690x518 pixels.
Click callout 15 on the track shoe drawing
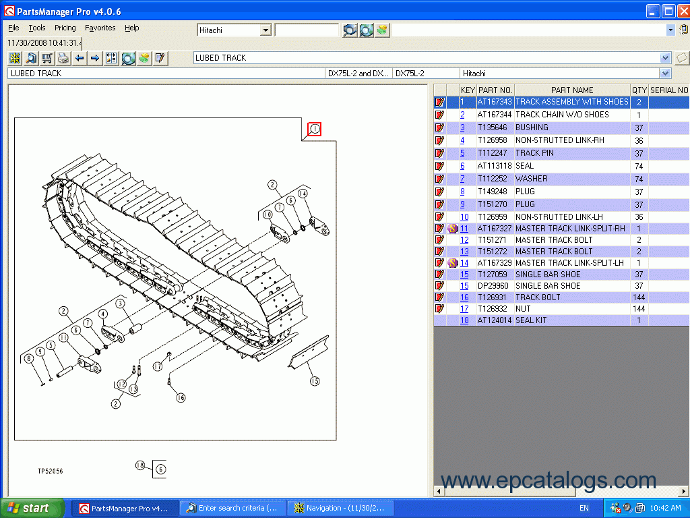[315, 381]
